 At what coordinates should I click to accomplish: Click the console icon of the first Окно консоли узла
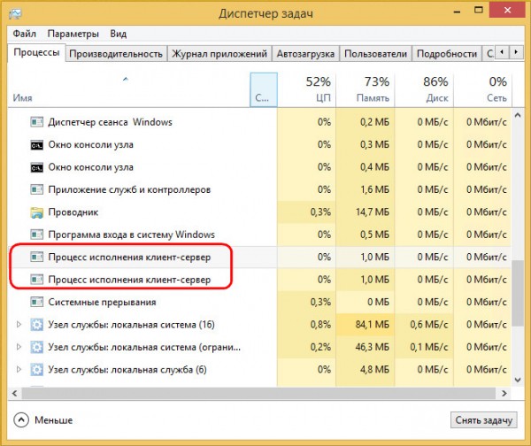[36, 145]
